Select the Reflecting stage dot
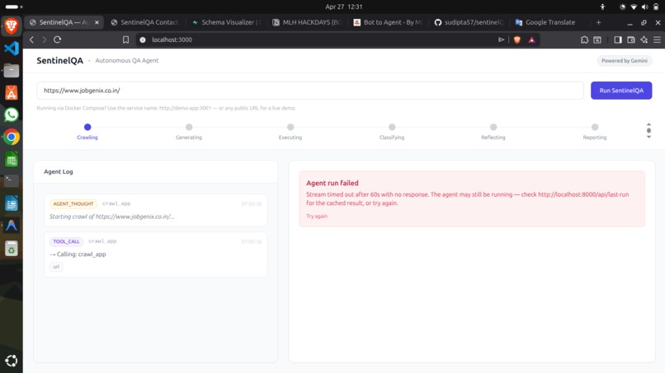The image size is (665, 373). 493,127
